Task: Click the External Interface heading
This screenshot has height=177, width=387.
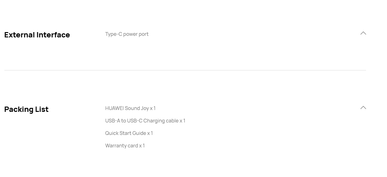Action: click(37, 35)
